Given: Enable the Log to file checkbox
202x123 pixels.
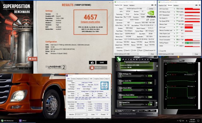Looking at the screenshot, I should (160, 51).
